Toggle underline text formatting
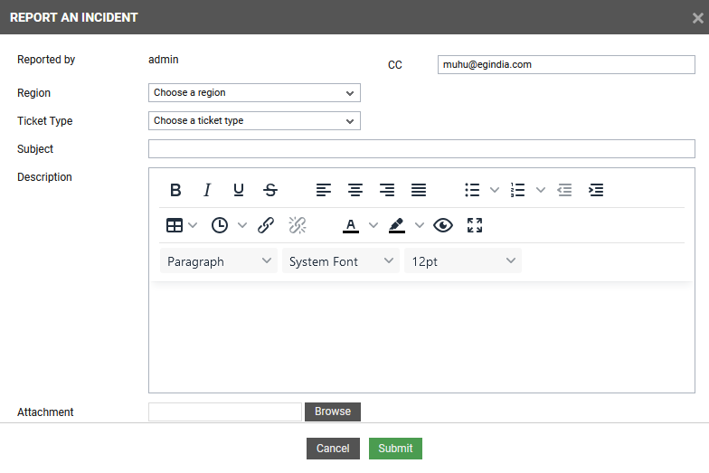Screen dimensions: 709x473 coord(239,190)
